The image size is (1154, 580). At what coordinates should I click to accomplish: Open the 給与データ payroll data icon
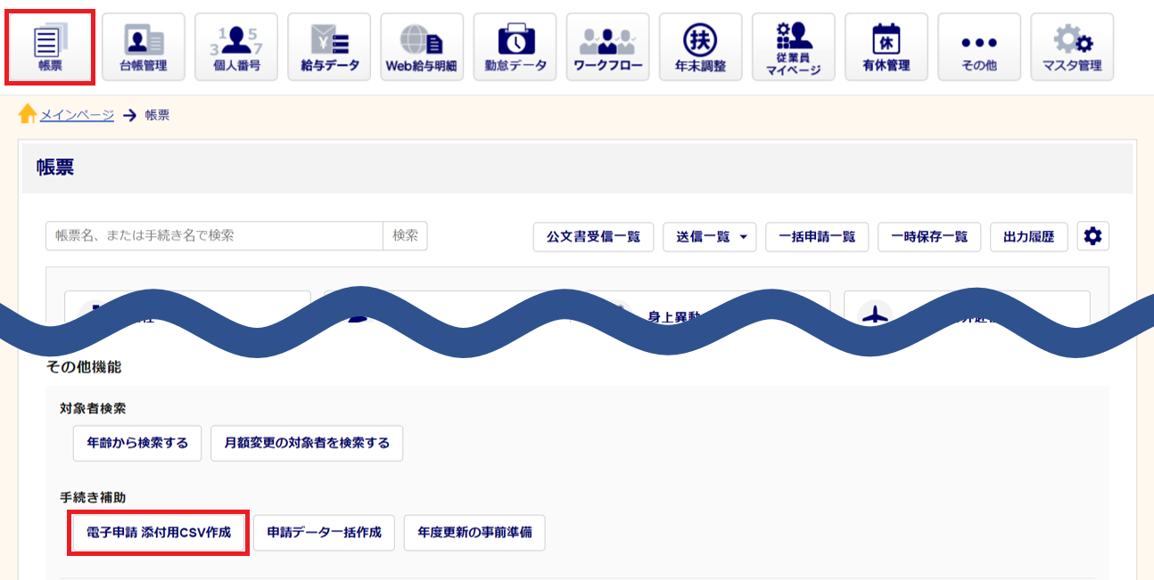pos(329,47)
